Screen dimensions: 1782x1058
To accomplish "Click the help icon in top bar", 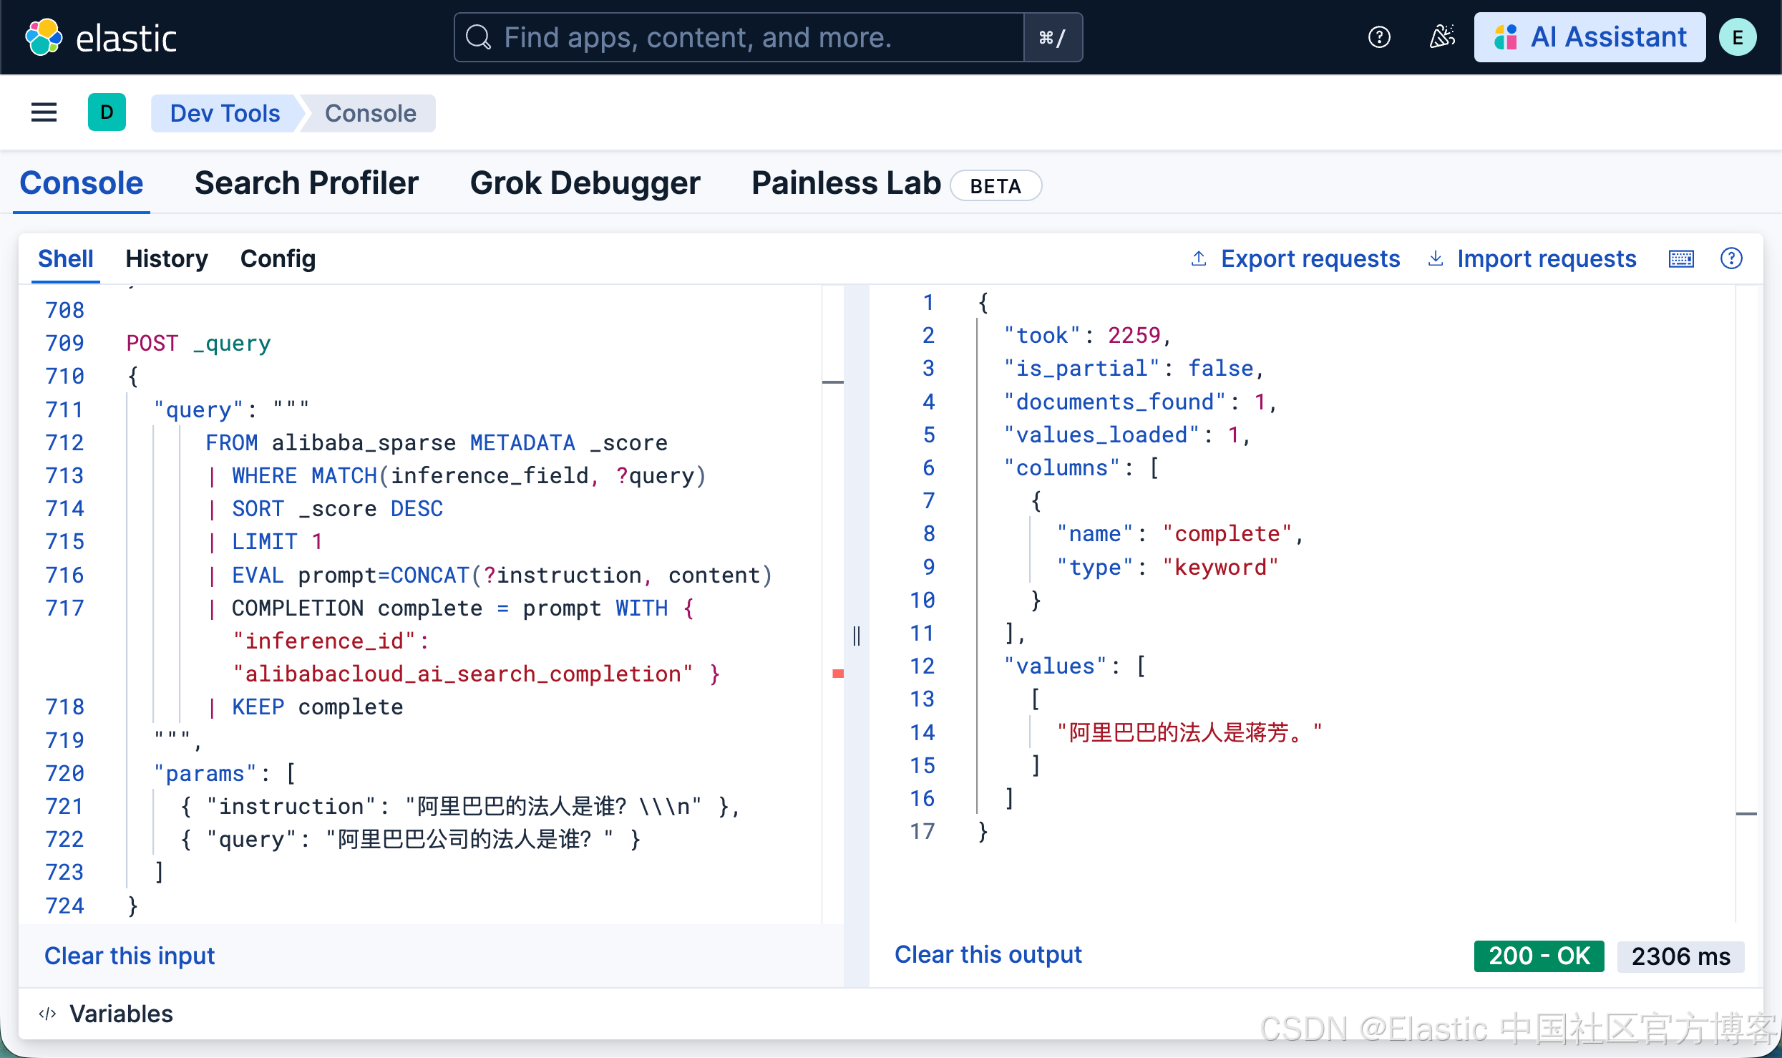I will pyautogui.click(x=1378, y=37).
